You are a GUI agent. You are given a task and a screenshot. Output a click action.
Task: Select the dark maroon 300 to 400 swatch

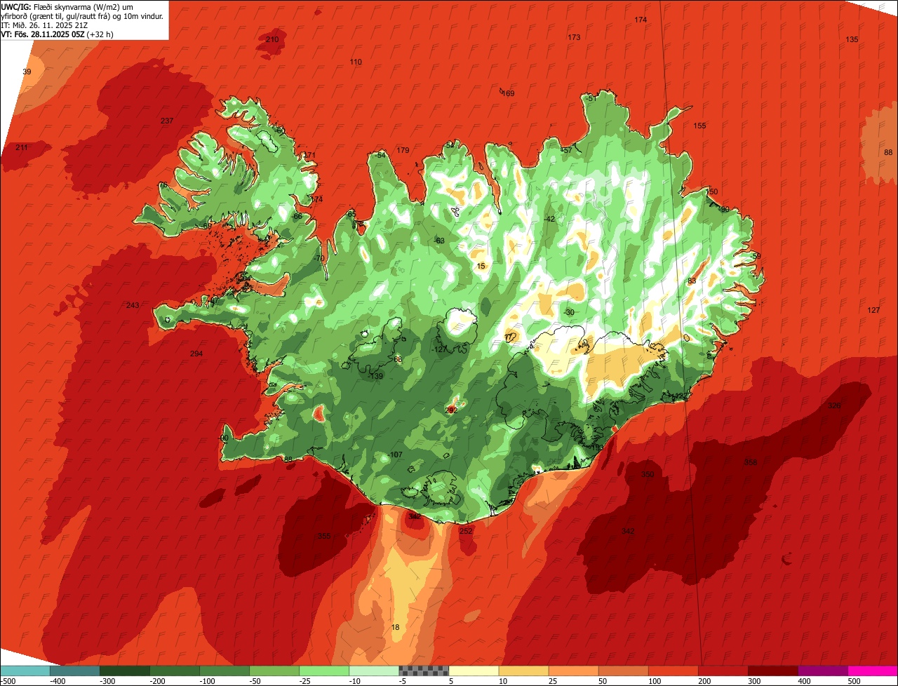pos(772,671)
